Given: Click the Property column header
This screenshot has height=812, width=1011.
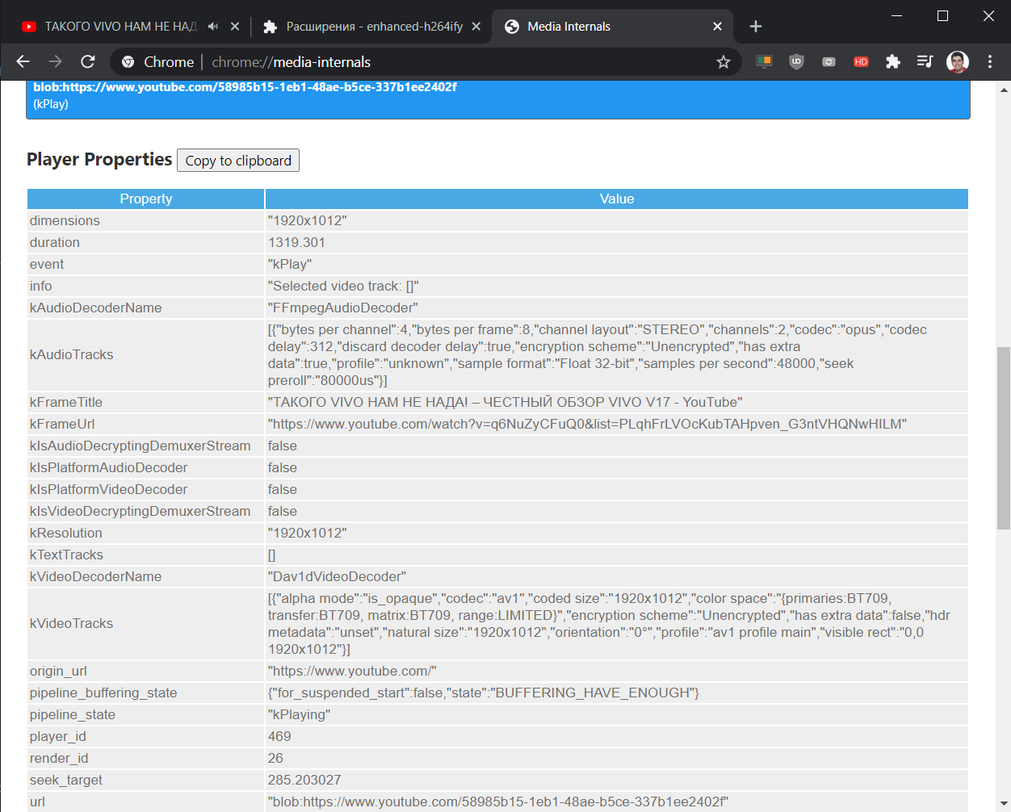Looking at the screenshot, I should click(146, 199).
